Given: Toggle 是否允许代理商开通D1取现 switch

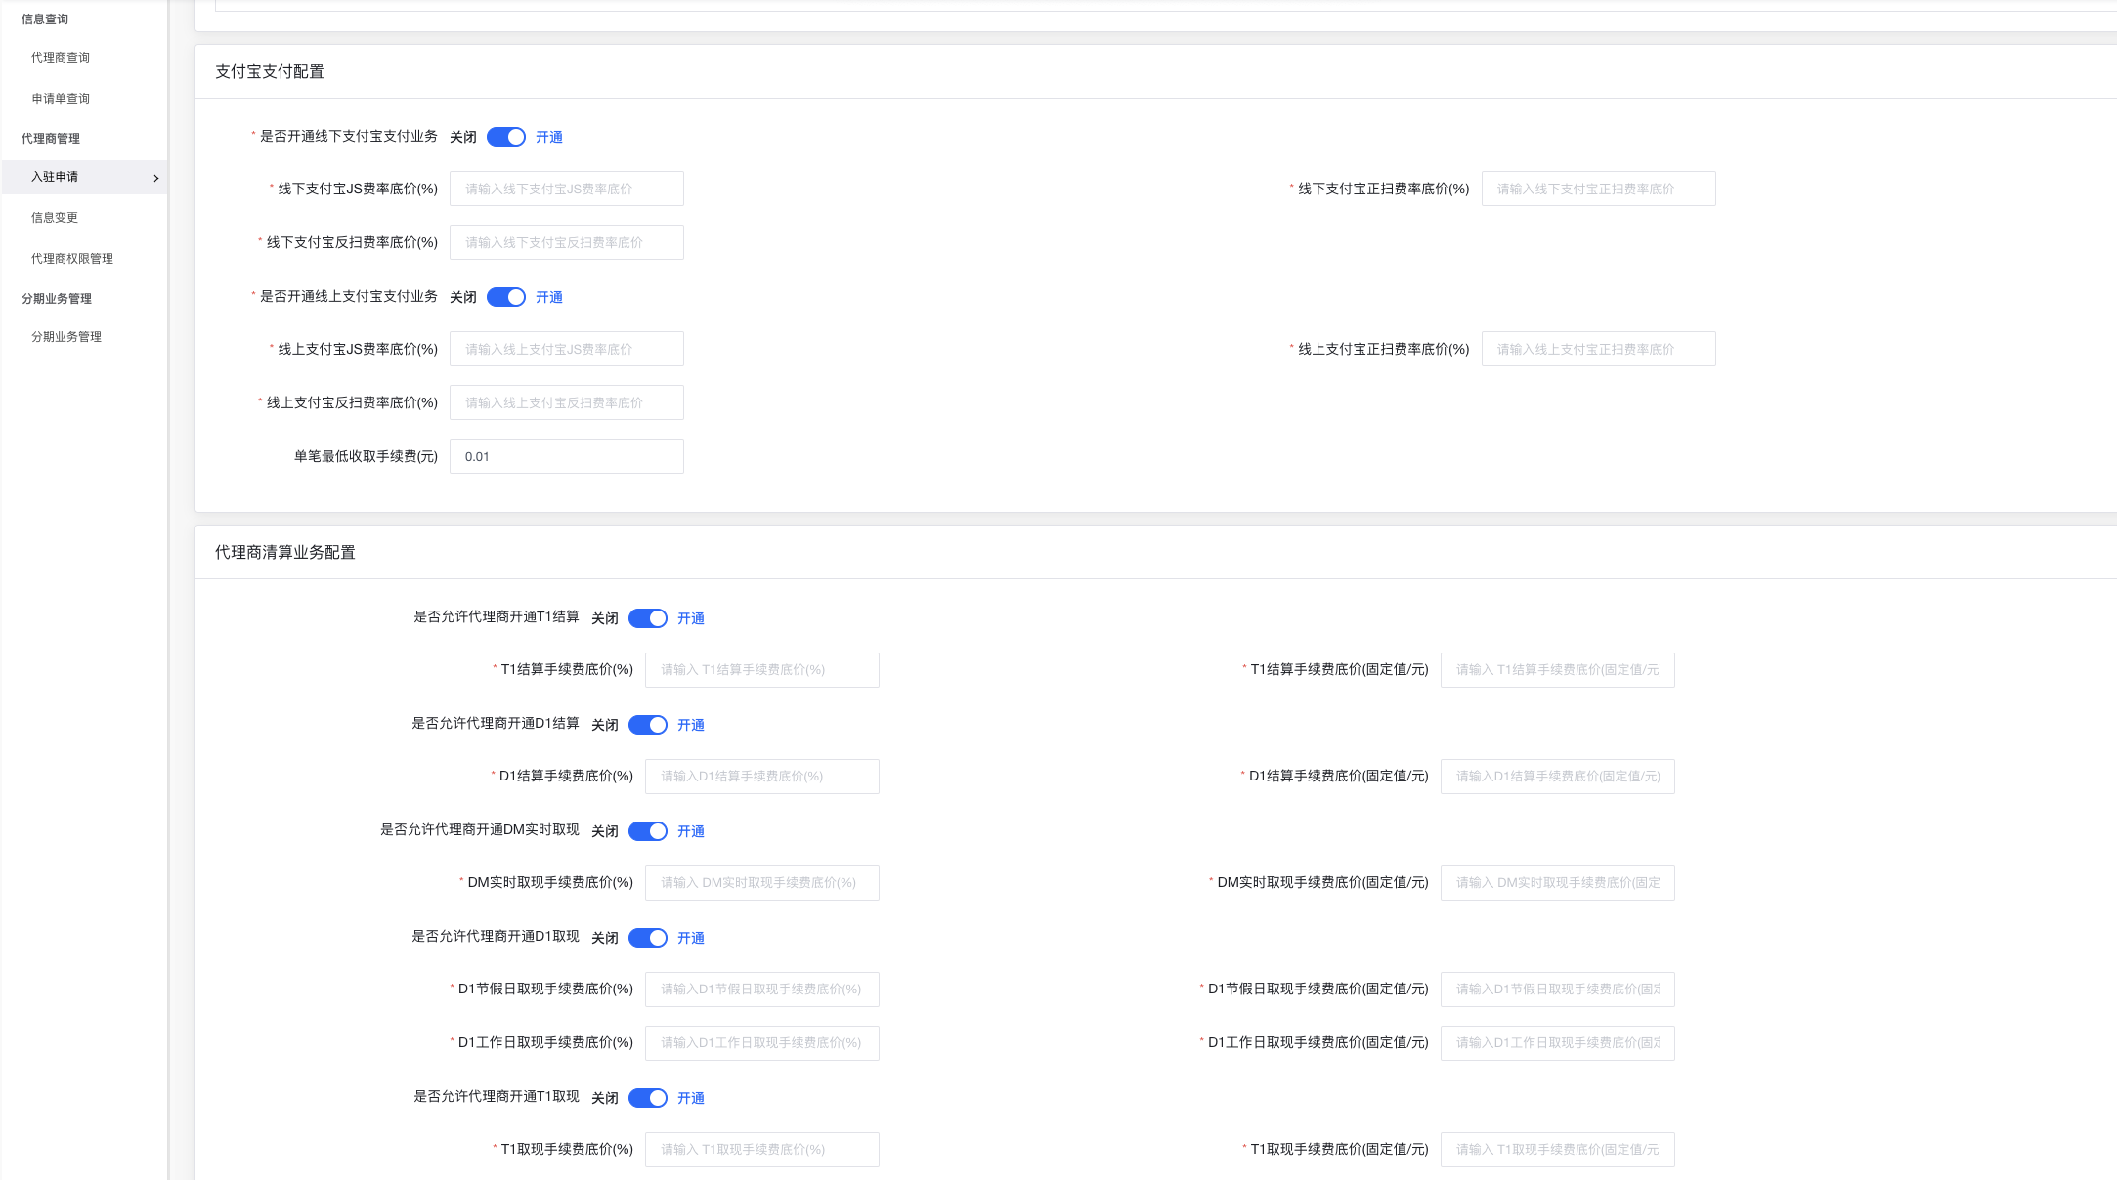Looking at the screenshot, I should point(648,938).
